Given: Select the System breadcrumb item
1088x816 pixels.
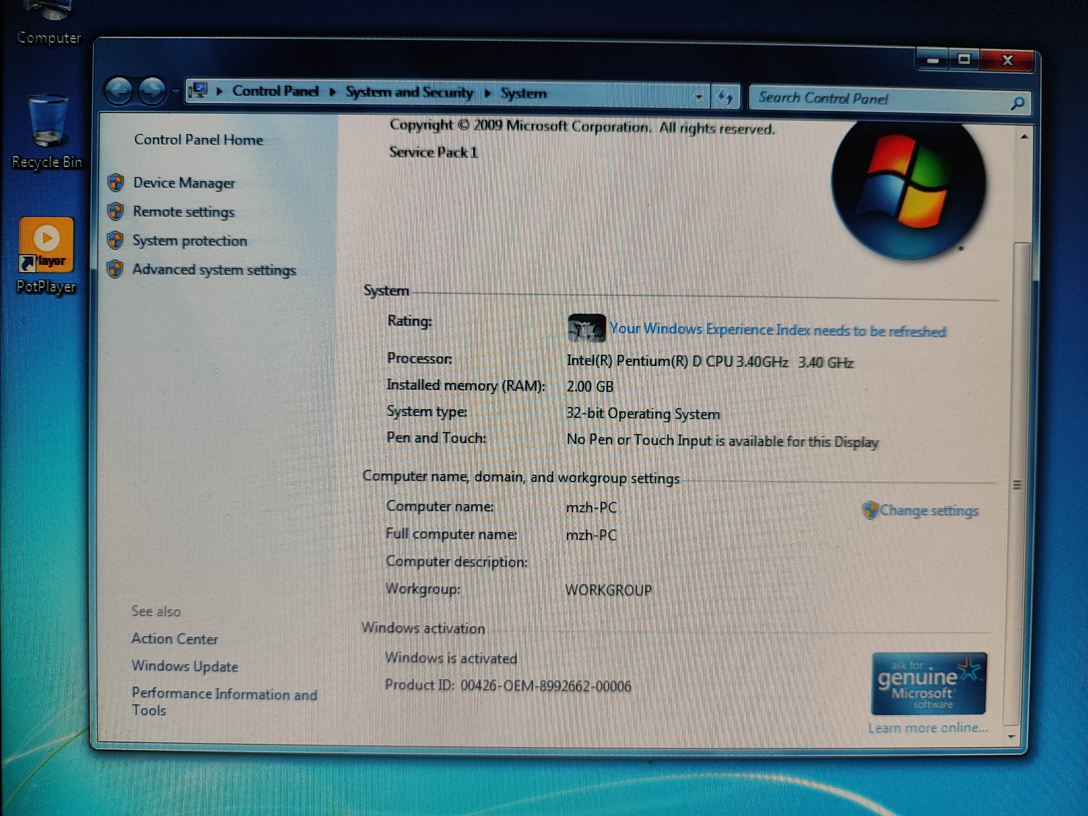Looking at the screenshot, I should coord(523,93).
